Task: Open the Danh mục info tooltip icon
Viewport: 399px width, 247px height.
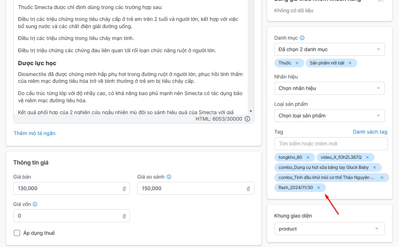Action: [302, 38]
